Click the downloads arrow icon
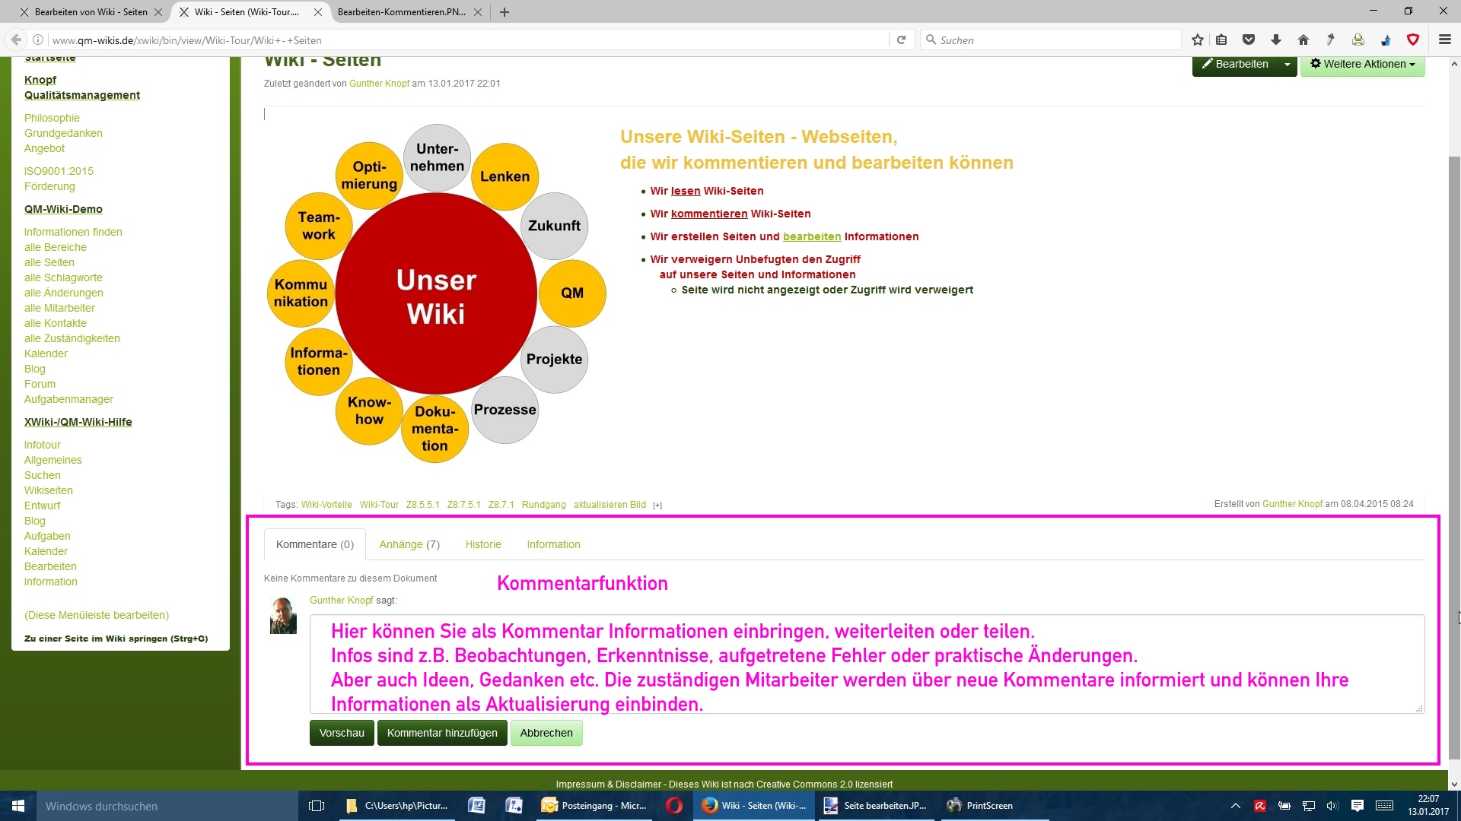Image resolution: width=1461 pixels, height=821 pixels. coord(1276,40)
